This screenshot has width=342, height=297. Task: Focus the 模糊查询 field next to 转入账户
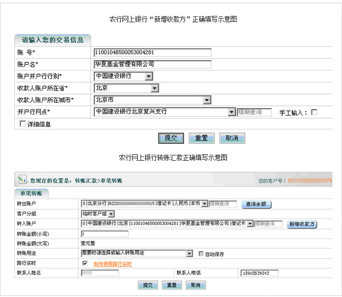[268, 224]
